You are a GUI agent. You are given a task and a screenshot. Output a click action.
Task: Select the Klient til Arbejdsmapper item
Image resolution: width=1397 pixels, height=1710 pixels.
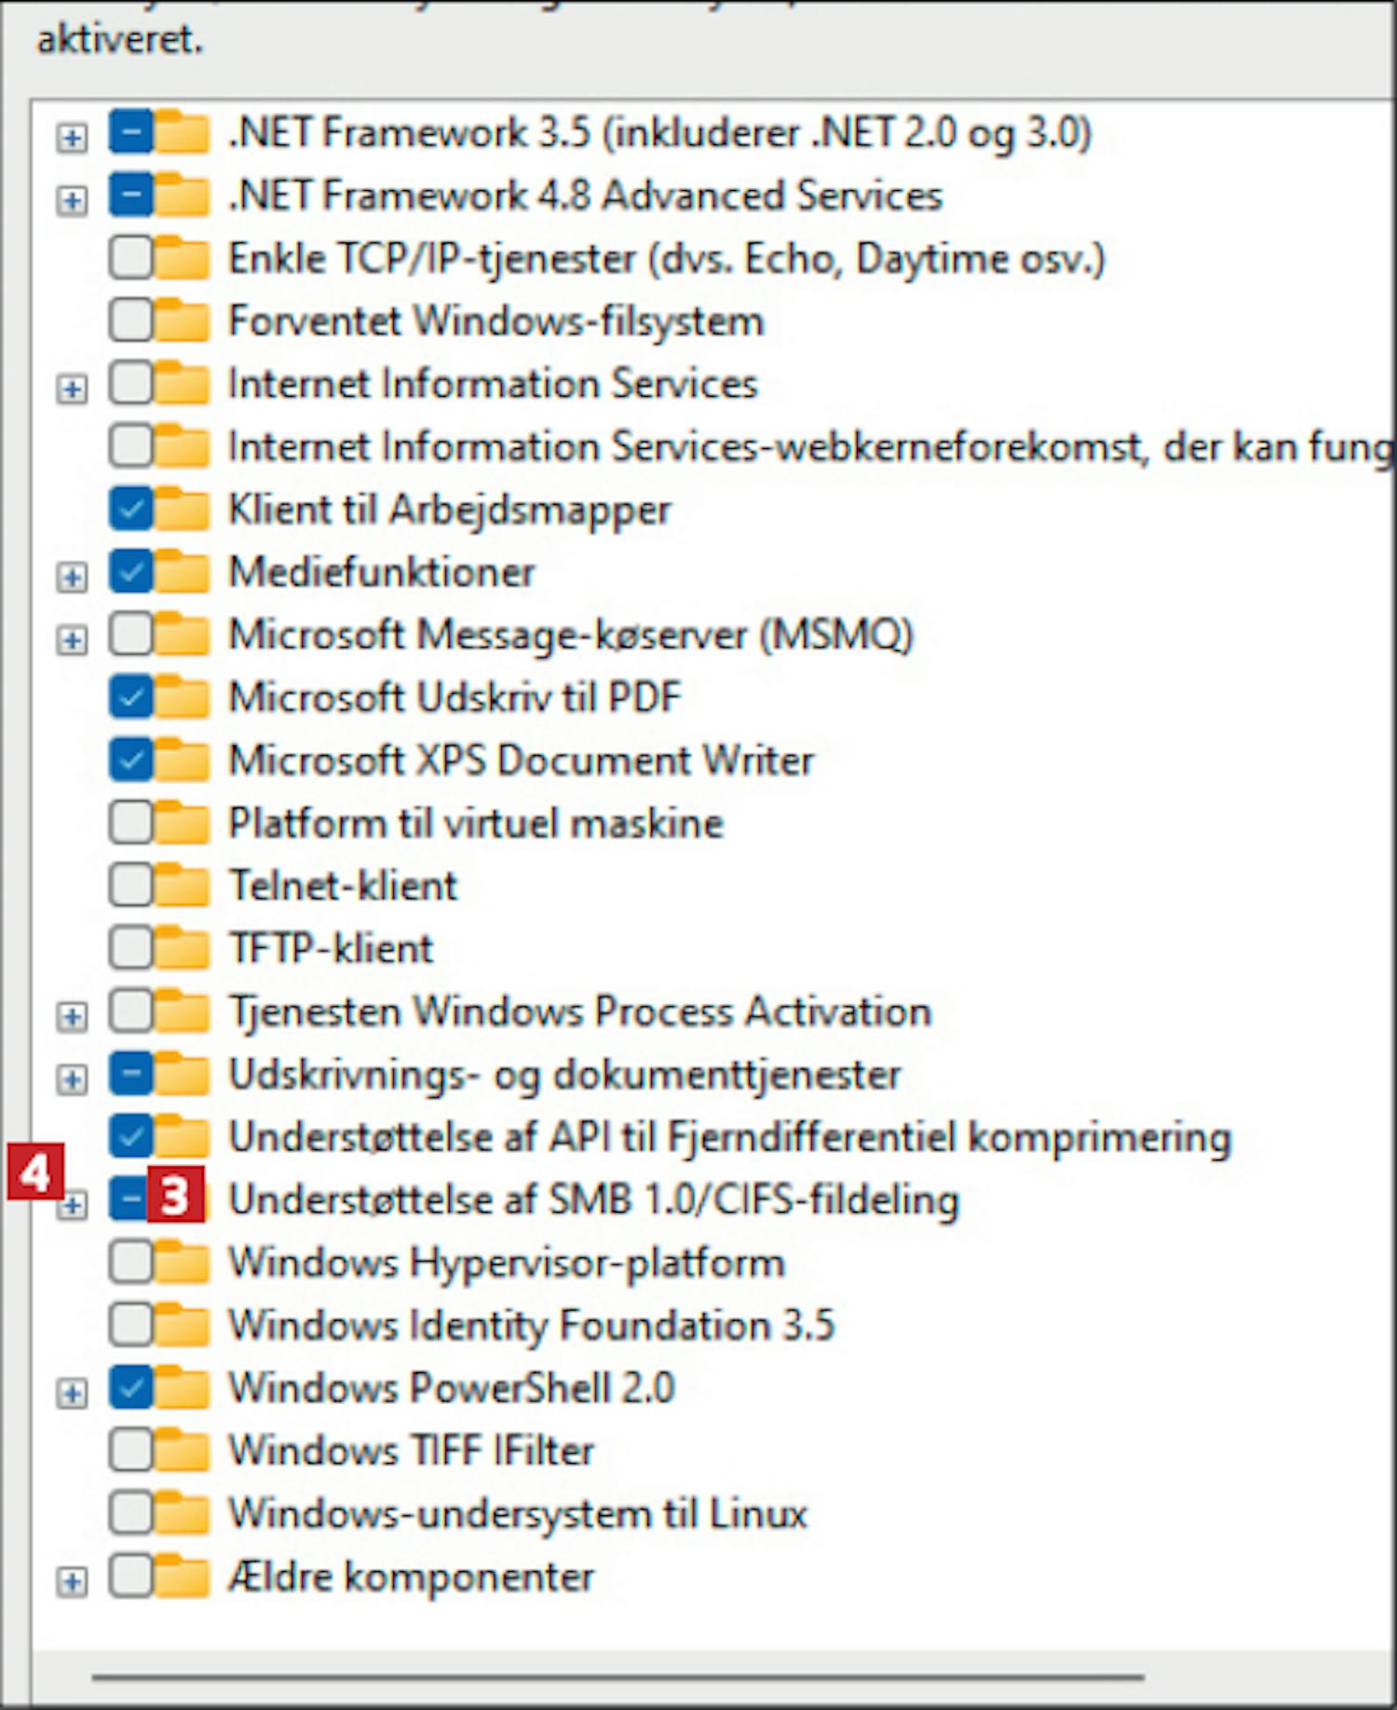pyautogui.click(x=450, y=509)
